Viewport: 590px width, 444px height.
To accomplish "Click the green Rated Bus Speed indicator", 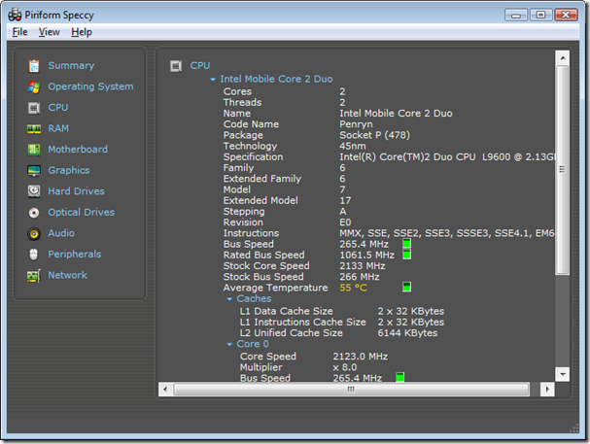I will click(406, 255).
